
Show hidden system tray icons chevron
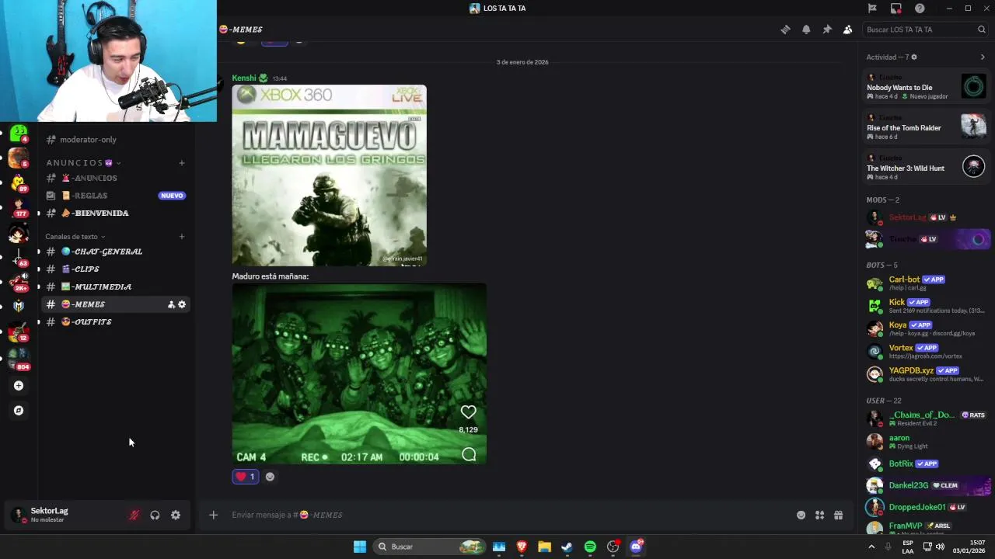pyautogui.click(x=871, y=547)
